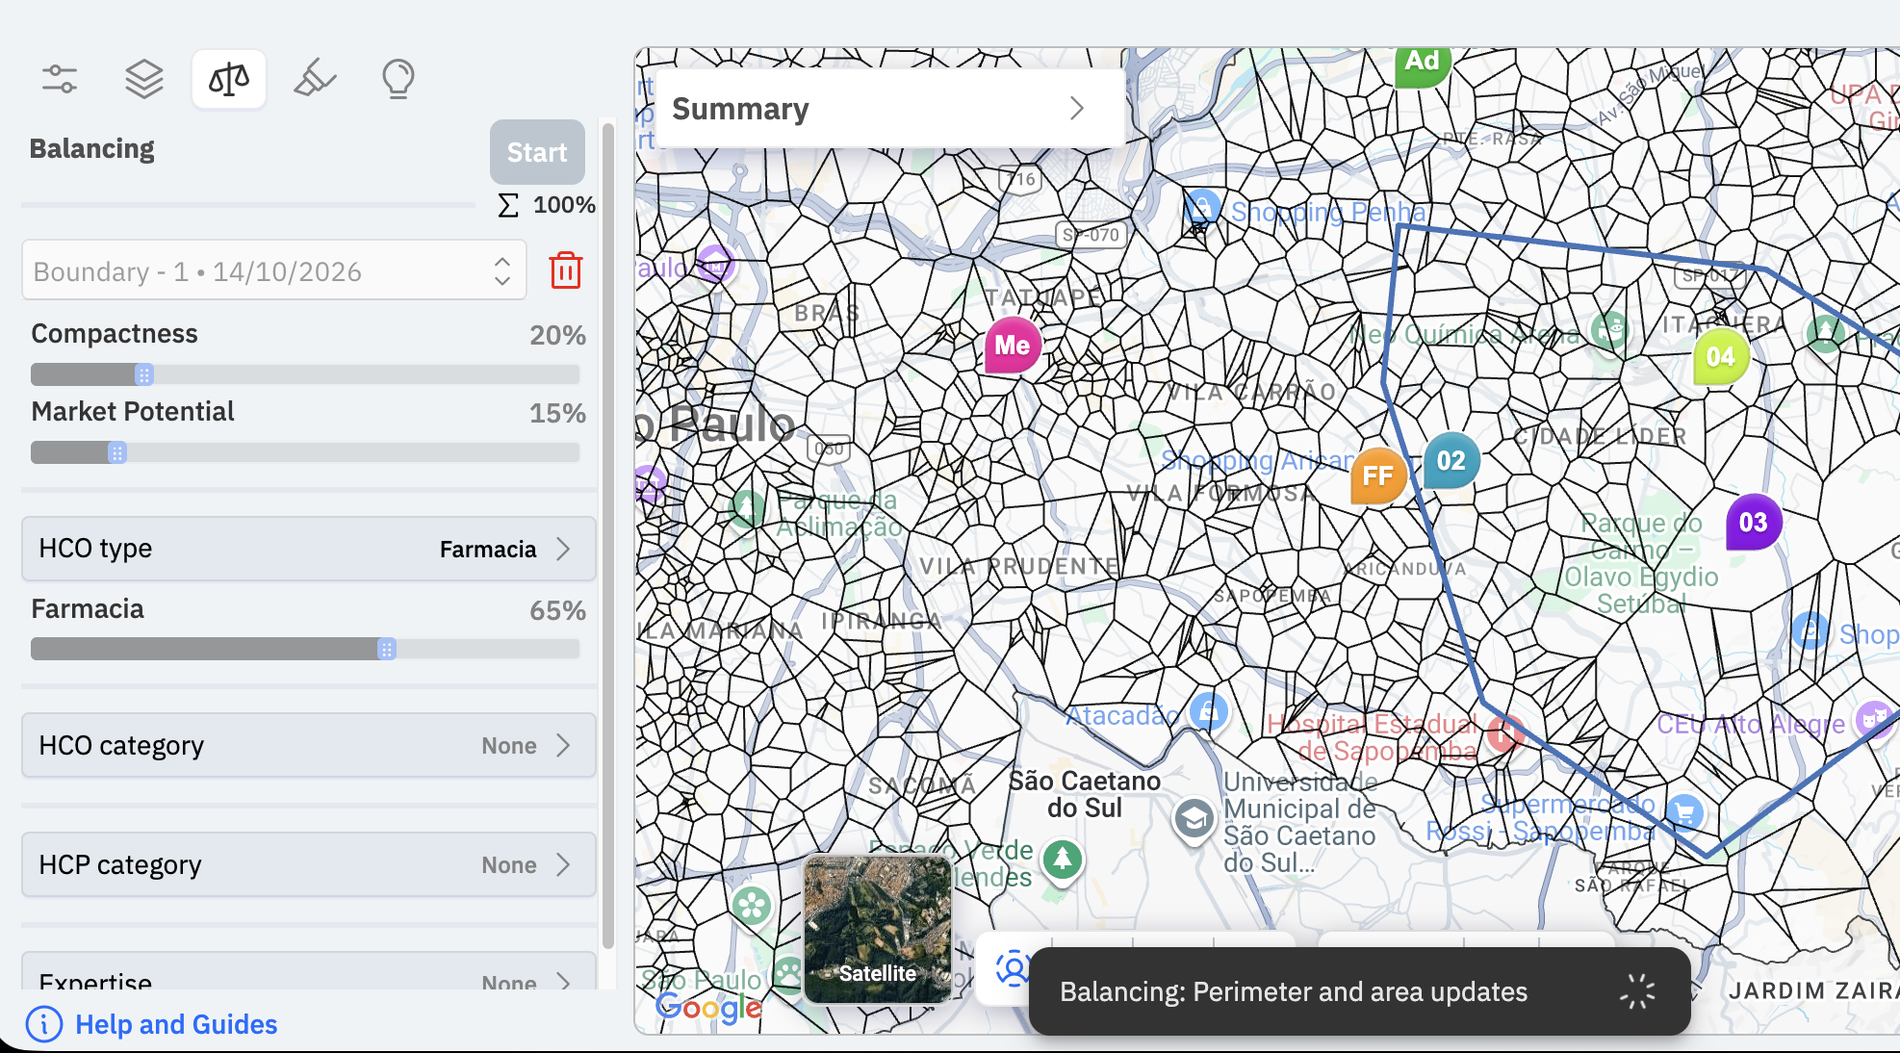Open the lightbulb insights icon
The height and width of the screenshot is (1053, 1900).
(x=398, y=78)
